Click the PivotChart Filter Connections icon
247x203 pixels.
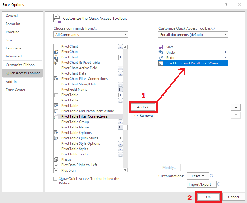pos(56,79)
